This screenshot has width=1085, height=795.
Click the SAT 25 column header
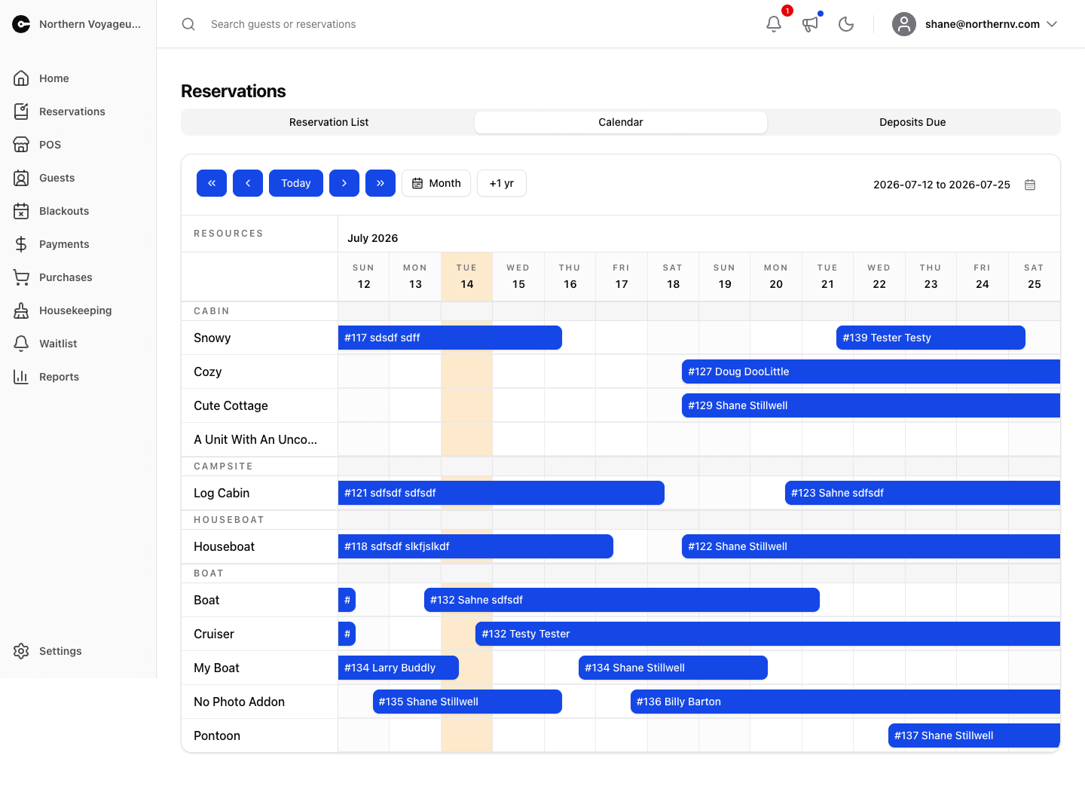click(x=1034, y=277)
